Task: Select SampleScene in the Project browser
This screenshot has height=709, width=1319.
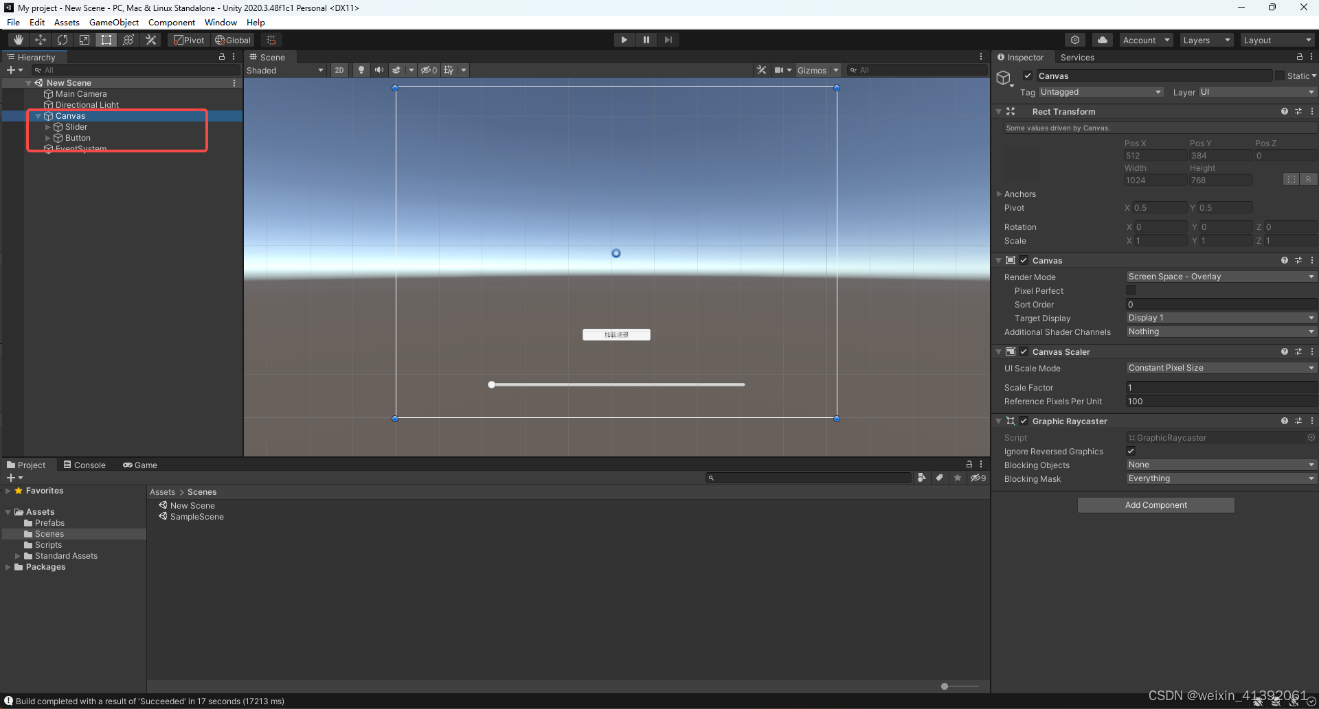Action: coord(196,516)
